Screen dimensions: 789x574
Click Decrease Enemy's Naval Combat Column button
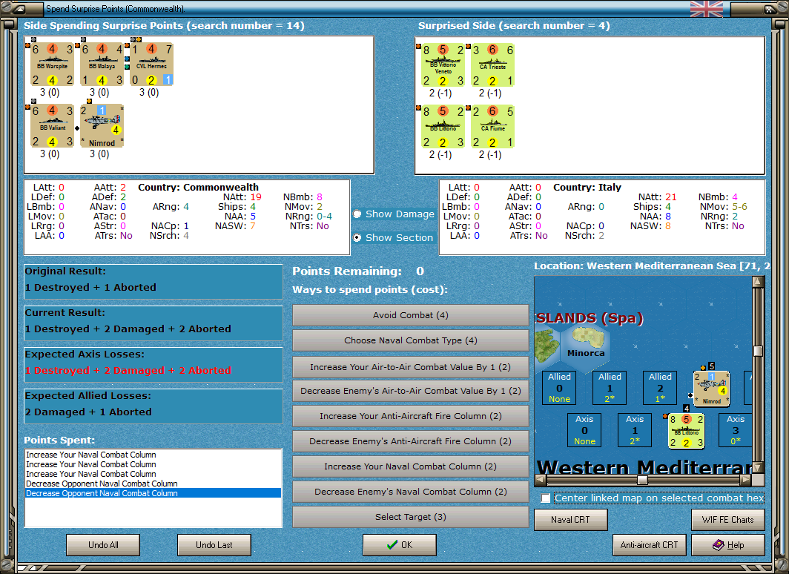[411, 492]
